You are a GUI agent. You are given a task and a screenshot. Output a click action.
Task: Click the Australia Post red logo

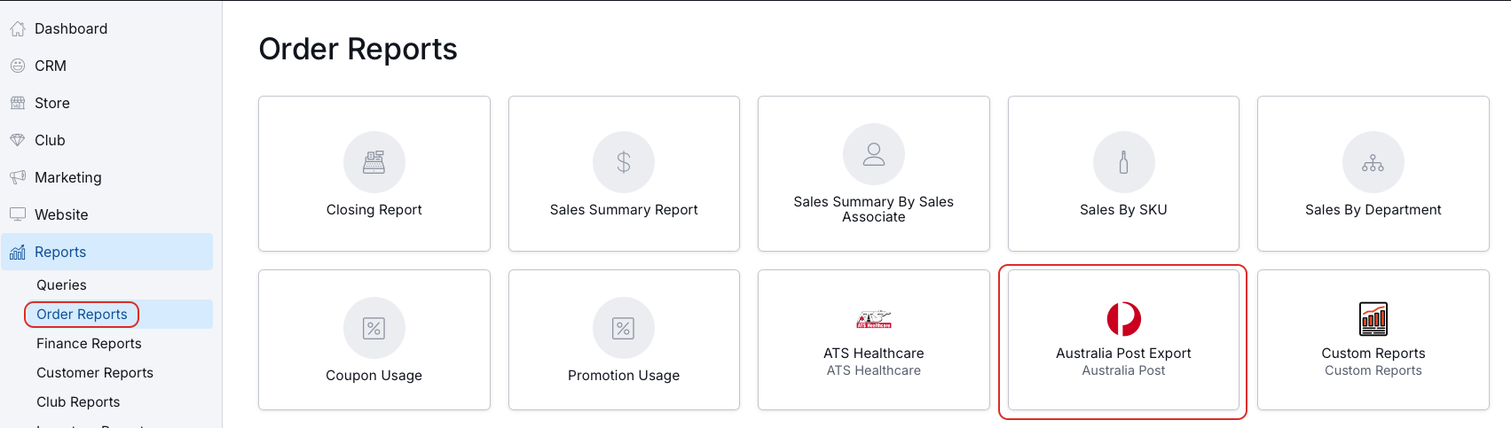point(1123,319)
